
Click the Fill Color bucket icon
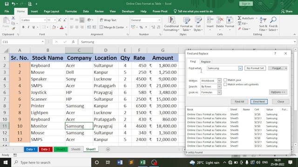pos(54,27)
